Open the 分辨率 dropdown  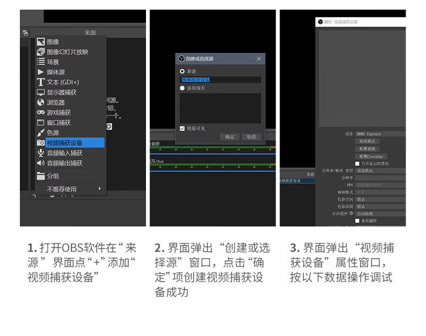click(381, 178)
